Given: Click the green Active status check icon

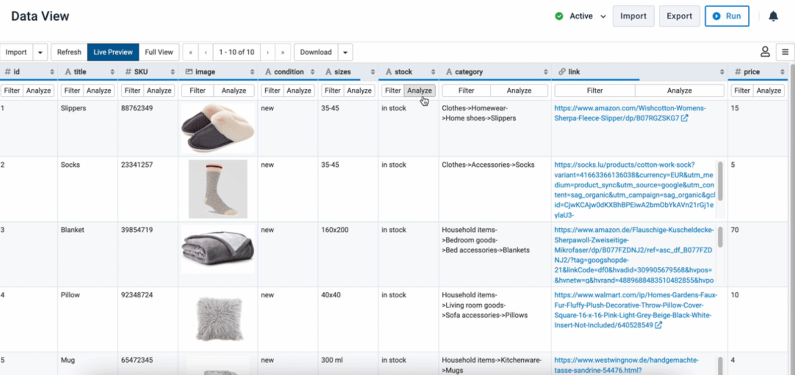Looking at the screenshot, I should coord(559,16).
